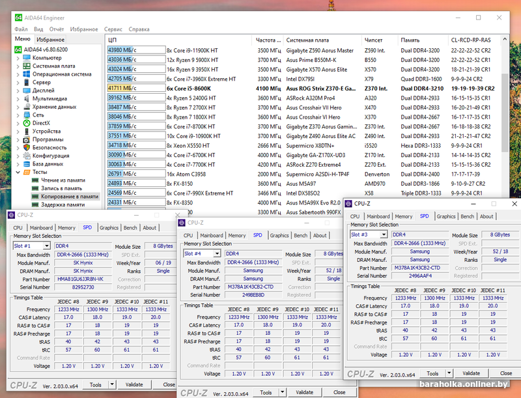The width and height of the screenshot is (521, 398).
Task: Select the Чтение из памяти test icon
Action: (36, 180)
